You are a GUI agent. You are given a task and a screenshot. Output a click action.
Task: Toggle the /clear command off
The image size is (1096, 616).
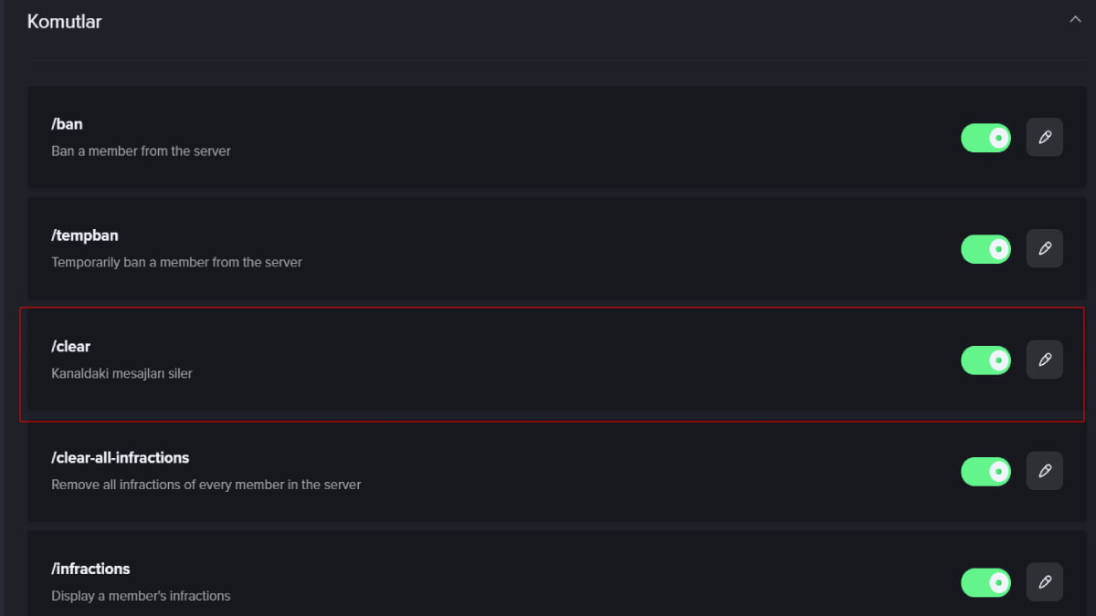pyautogui.click(x=985, y=360)
